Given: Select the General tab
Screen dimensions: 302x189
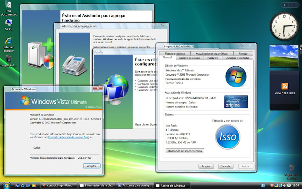Looking at the screenshot, I should pos(167,58).
